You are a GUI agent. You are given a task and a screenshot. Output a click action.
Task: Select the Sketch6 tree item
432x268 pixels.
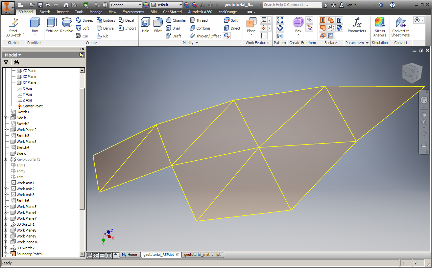20,201
